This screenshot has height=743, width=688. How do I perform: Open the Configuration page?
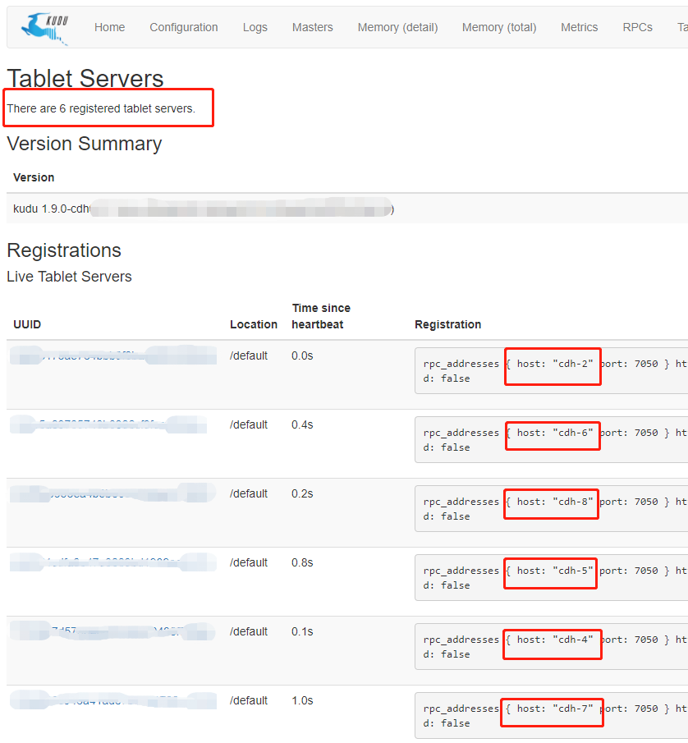[184, 27]
